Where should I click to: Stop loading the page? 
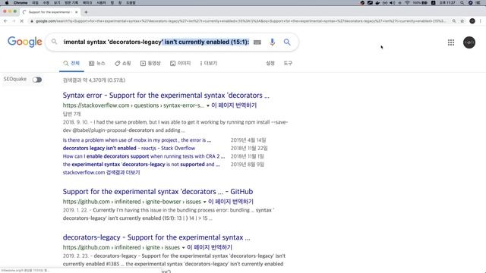[22, 21]
